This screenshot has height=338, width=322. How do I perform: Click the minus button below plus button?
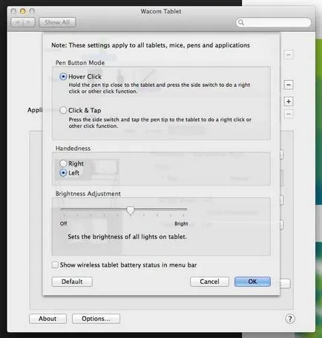(289, 114)
